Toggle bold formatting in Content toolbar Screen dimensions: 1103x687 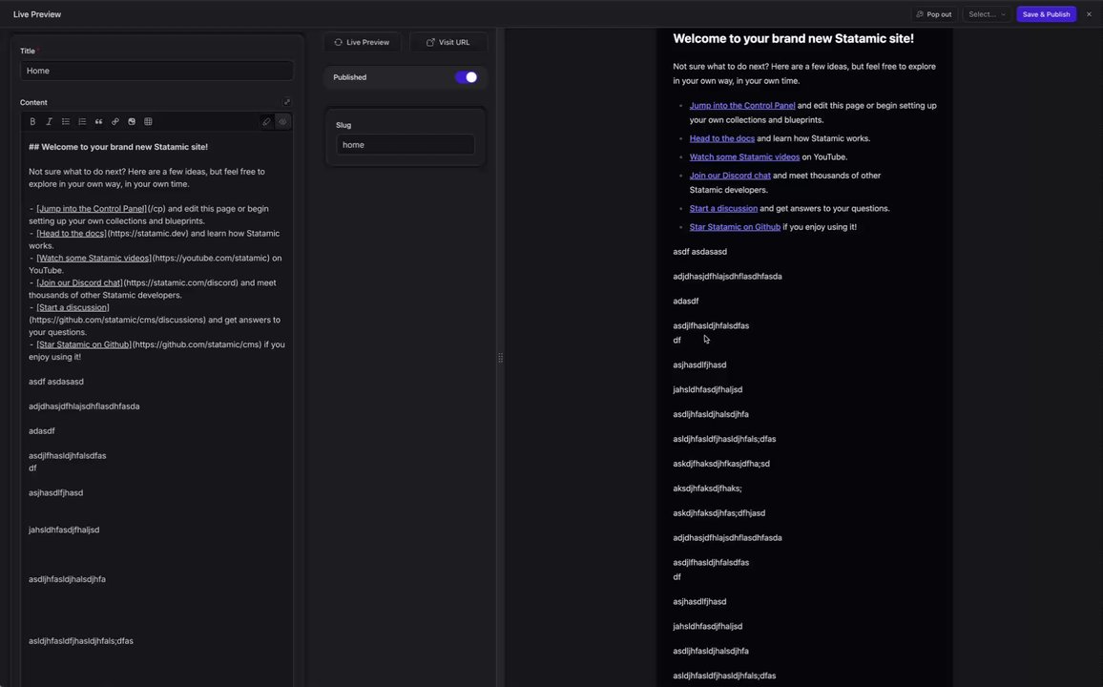click(x=32, y=122)
